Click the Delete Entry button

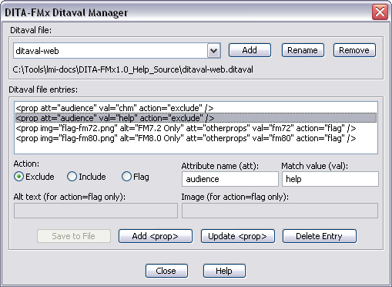point(320,236)
